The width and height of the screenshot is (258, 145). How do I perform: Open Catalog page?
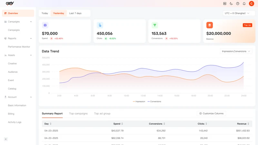(x=12, y=89)
